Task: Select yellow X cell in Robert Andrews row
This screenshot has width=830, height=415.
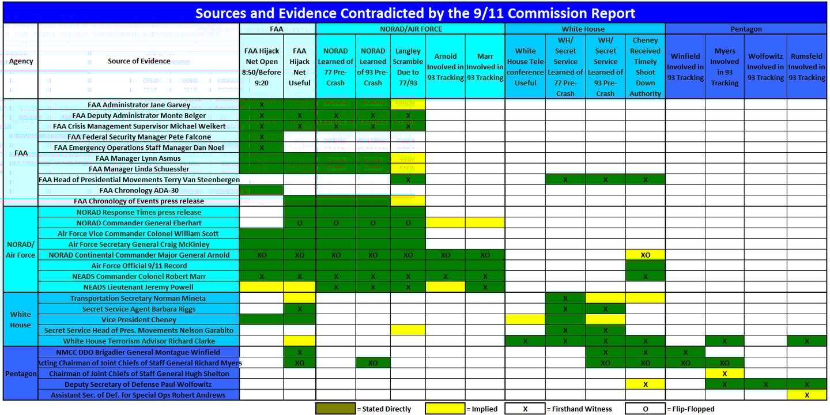Action: (807, 395)
